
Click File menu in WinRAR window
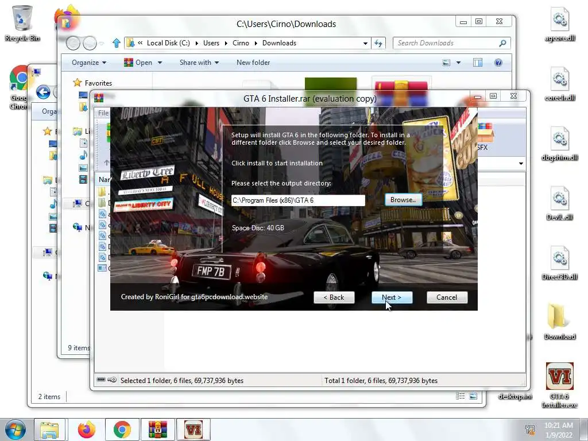[x=103, y=113]
